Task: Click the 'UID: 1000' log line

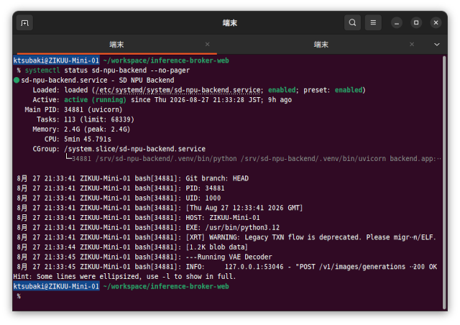Action: 119,198
